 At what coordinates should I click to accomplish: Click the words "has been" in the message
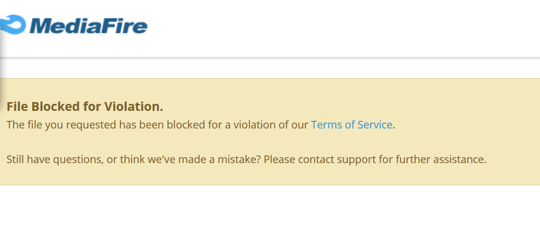tap(141, 124)
